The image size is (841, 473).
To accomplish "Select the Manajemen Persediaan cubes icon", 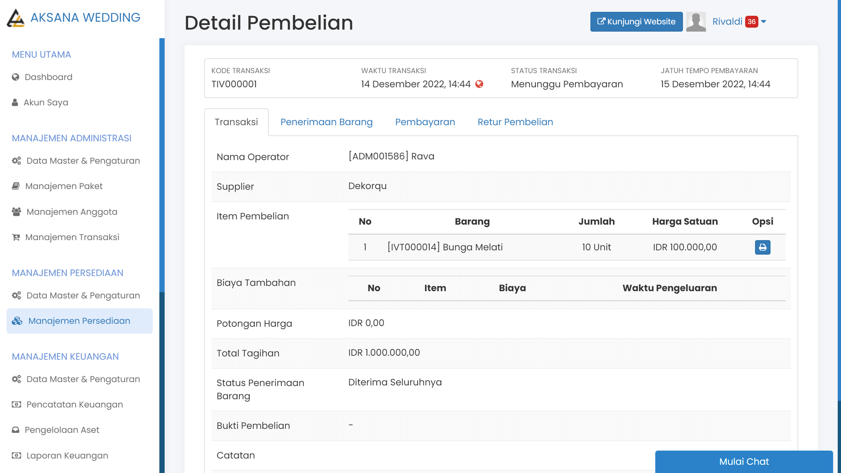I will coord(16,321).
